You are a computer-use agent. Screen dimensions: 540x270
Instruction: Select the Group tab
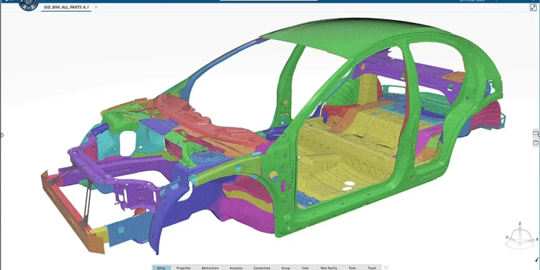[x=285, y=267]
